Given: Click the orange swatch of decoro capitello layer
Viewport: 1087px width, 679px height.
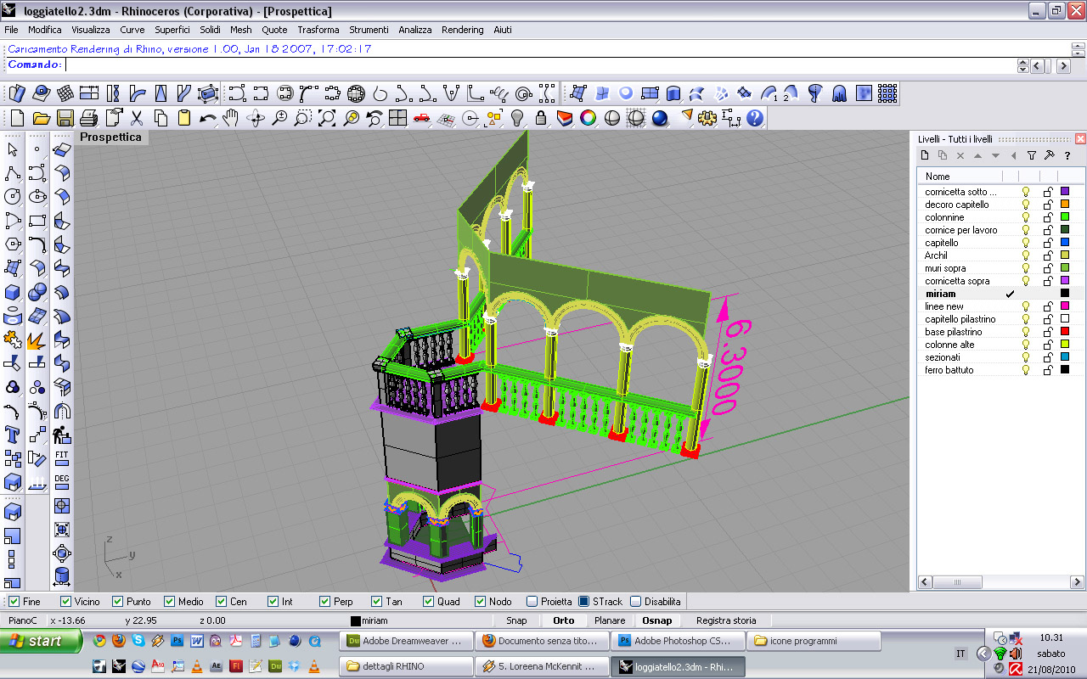Looking at the screenshot, I should pyautogui.click(x=1065, y=205).
